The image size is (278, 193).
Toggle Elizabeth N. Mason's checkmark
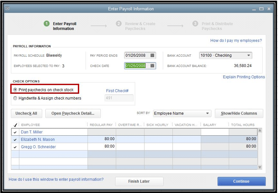[15, 140]
